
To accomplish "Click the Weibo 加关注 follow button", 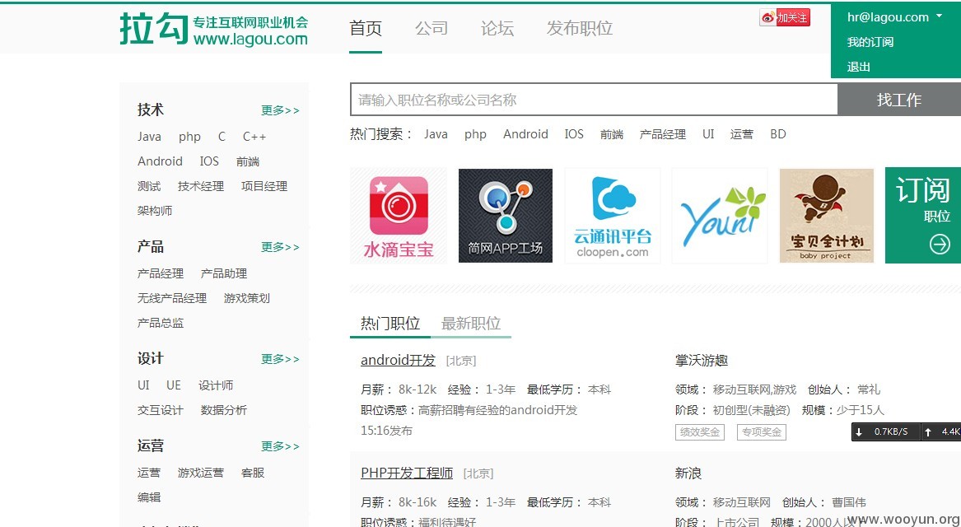I will (785, 18).
